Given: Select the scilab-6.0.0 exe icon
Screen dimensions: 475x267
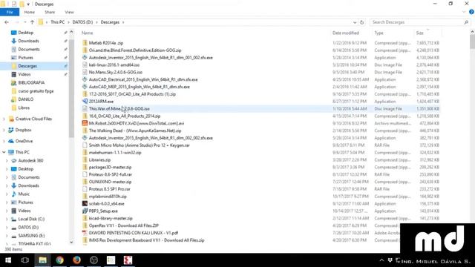Looking at the screenshot, I should coord(85,203).
